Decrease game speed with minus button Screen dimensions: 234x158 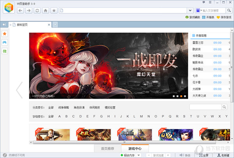pyautogui.click(x=149, y=155)
